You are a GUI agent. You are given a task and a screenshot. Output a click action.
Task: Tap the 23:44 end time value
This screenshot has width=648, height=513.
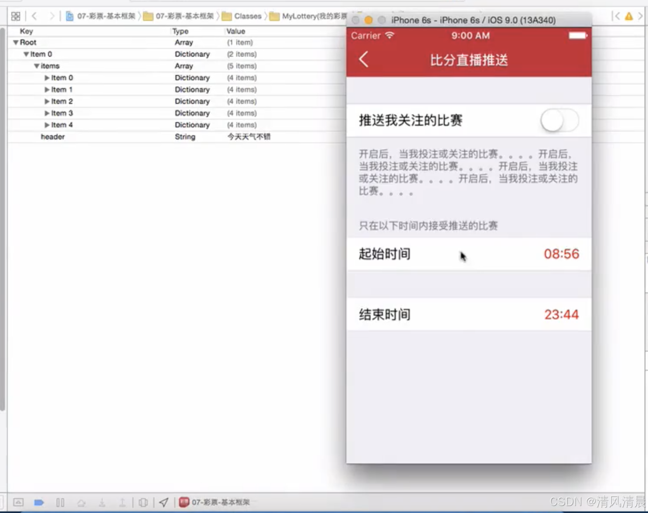pos(561,315)
